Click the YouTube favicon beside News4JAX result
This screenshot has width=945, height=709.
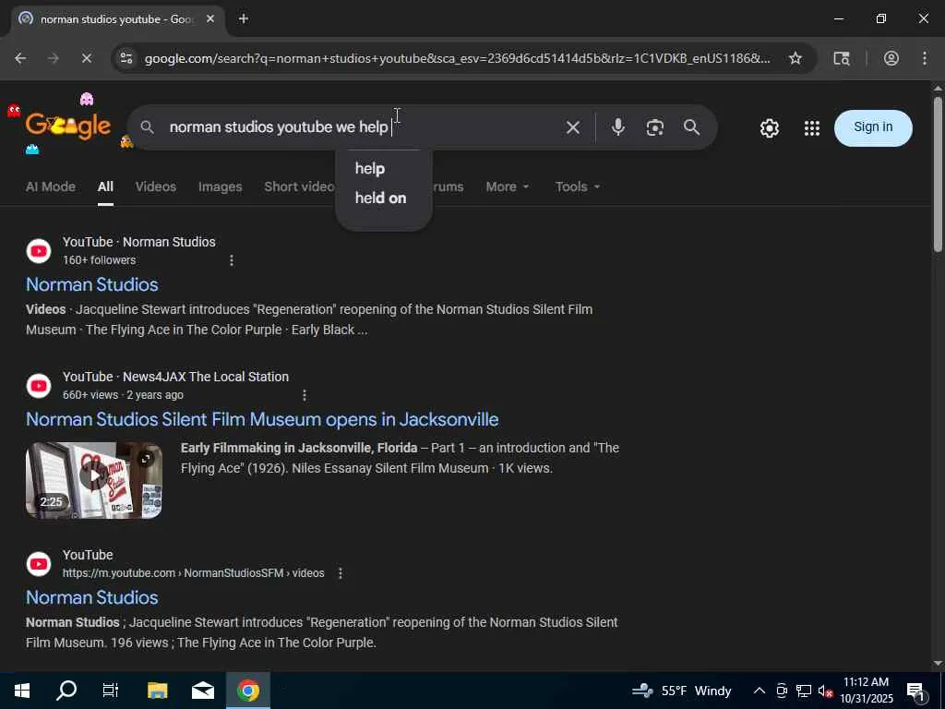(x=39, y=386)
